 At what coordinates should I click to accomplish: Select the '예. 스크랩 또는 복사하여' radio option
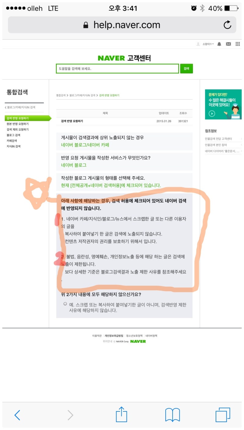coord(65,304)
